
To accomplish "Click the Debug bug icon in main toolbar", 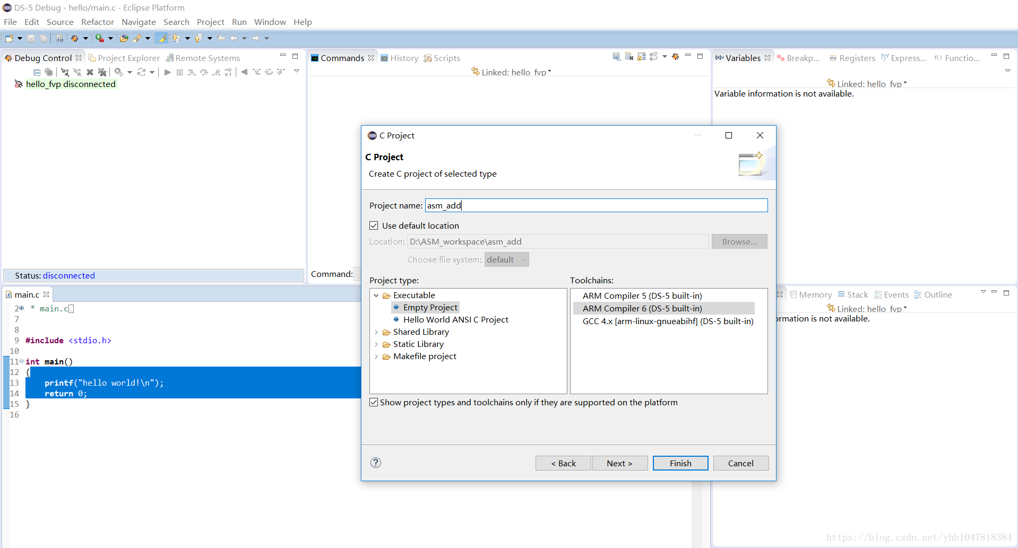I will (75, 38).
